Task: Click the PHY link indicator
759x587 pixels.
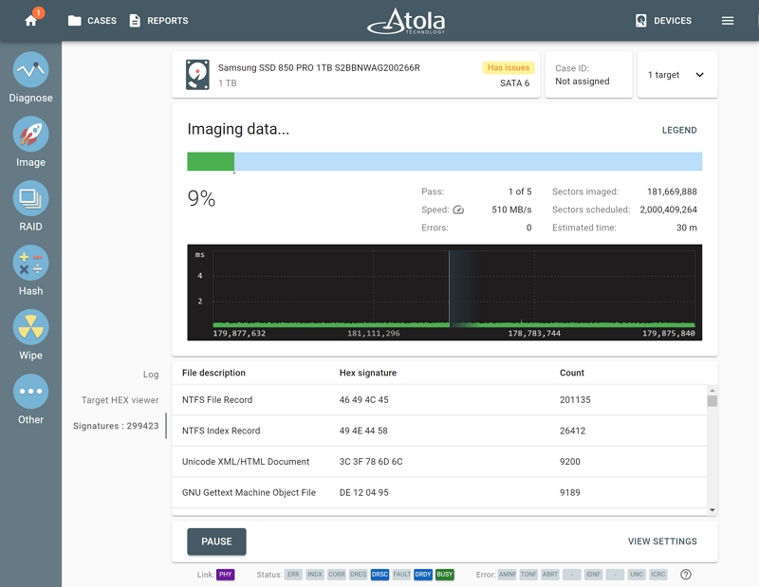Action: click(x=225, y=575)
